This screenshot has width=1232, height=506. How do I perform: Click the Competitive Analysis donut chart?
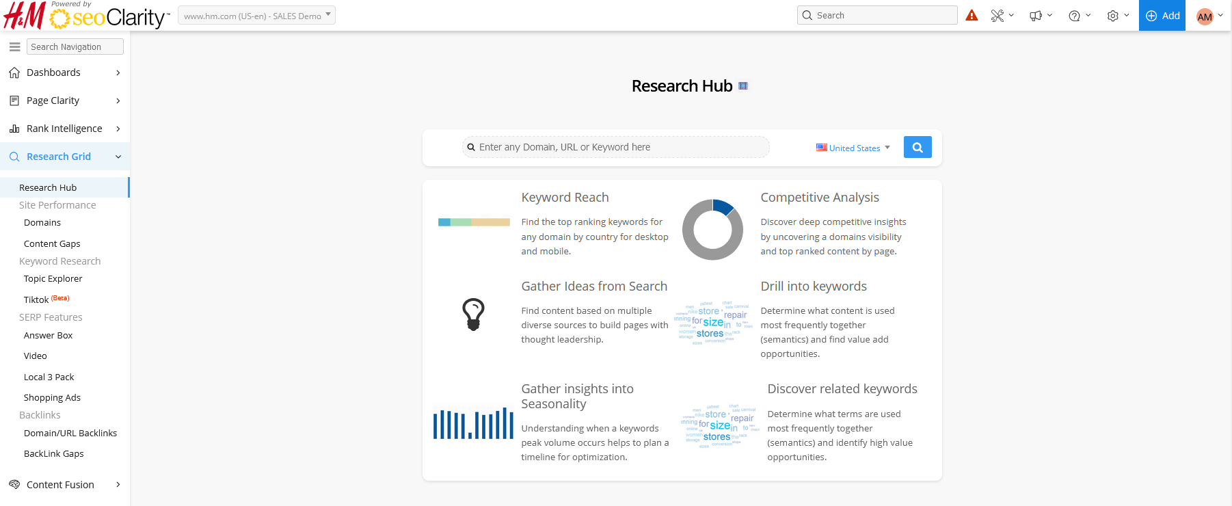[x=712, y=230]
